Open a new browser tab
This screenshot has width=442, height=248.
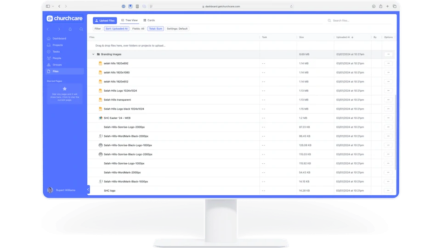tap(388, 6)
